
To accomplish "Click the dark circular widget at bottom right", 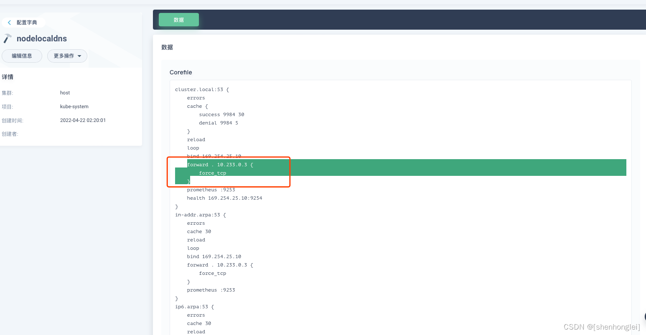I will point(643,317).
